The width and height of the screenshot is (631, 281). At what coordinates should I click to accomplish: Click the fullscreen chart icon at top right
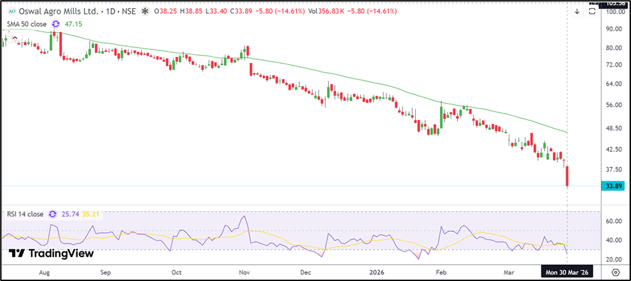point(592,11)
